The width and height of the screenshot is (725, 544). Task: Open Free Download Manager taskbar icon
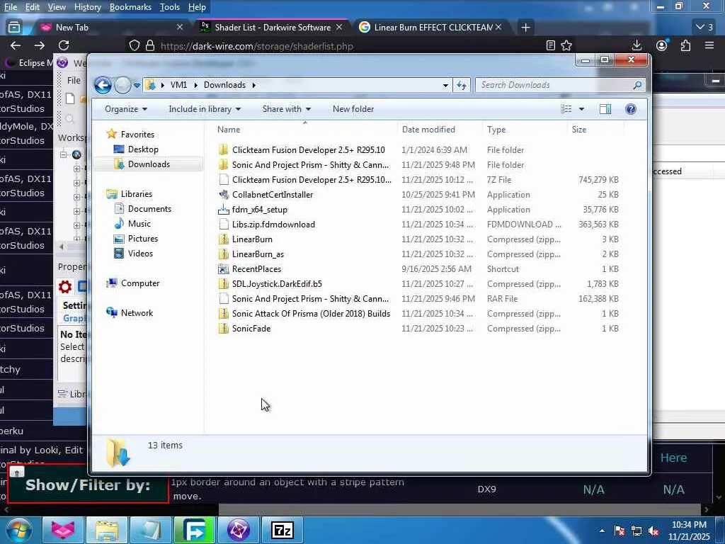pyautogui.click(x=194, y=530)
